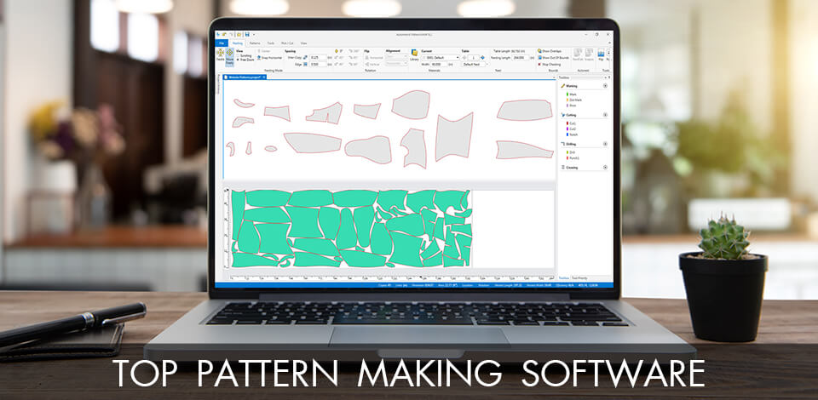Click the Creasing section icon in Toolbox
Image resolution: width=818 pixels, height=400 pixels.
tap(563, 167)
